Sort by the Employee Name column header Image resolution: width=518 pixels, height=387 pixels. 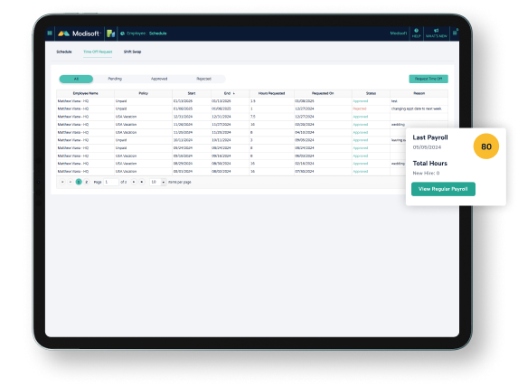point(85,93)
